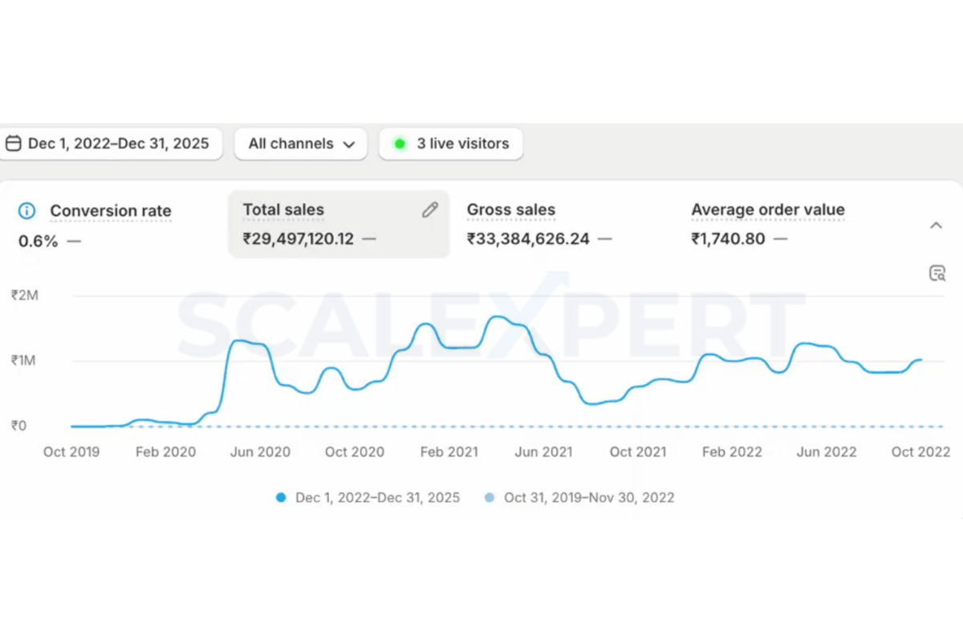
Task: Click the green live indicator dot
Action: [399, 144]
